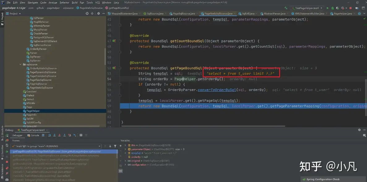
Task: Collapse all nodes in Project panel
Action: tap(93, 14)
